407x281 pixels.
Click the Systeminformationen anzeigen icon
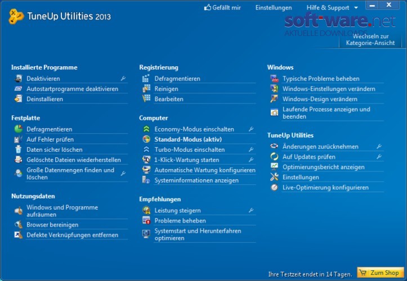pyautogui.click(x=146, y=180)
